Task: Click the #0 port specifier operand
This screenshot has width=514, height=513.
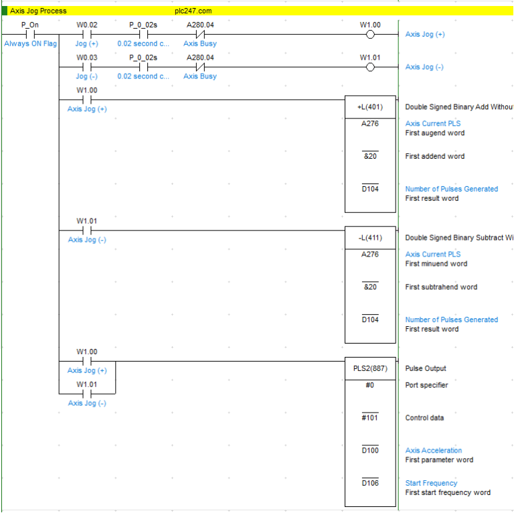Action: [370, 386]
